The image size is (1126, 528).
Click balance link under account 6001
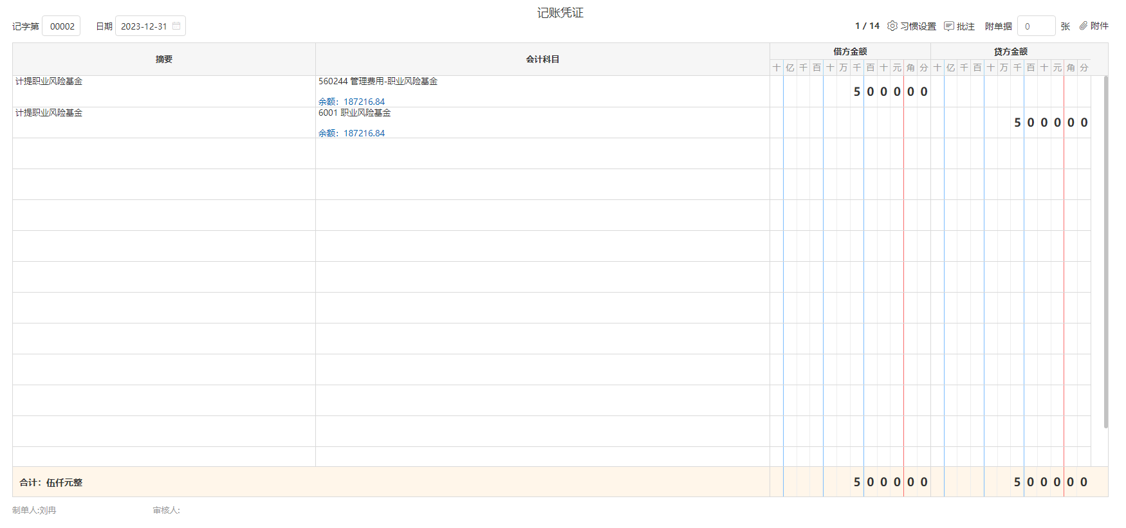(x=351, y=133)
